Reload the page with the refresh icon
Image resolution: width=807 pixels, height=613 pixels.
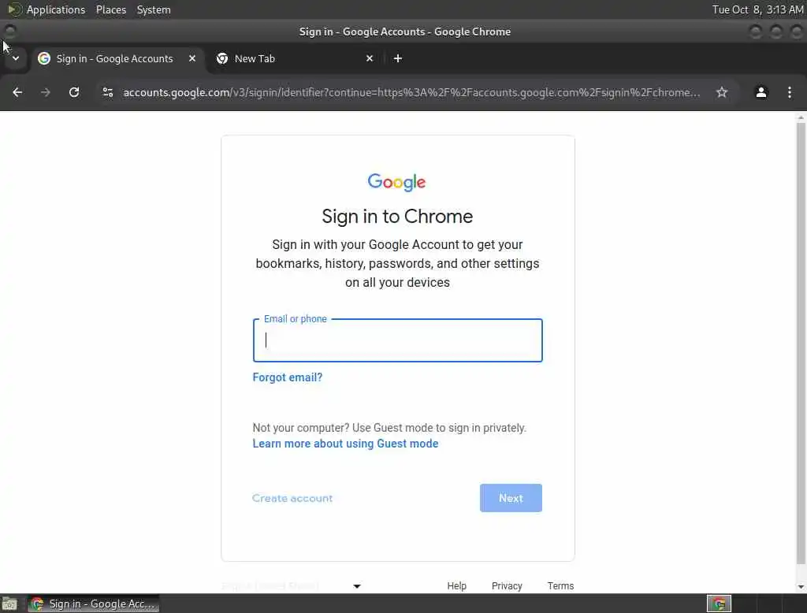[74, 92]
